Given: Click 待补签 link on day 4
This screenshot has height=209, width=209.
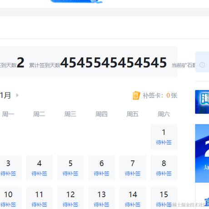Looking at the screenshot, I should 40,174.
